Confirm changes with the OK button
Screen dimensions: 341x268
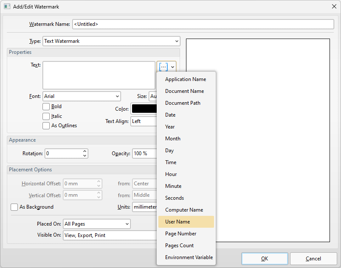pyautogui.click(x=264, y=258)
